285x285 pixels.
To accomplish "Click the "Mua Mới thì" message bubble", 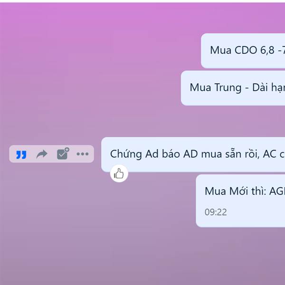I will point(240,200).
